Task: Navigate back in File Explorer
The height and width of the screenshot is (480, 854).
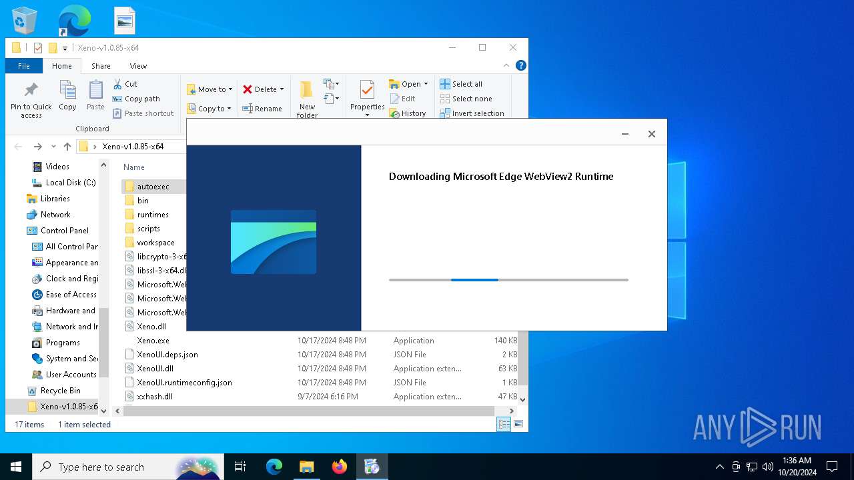Action: pos(18,147)
